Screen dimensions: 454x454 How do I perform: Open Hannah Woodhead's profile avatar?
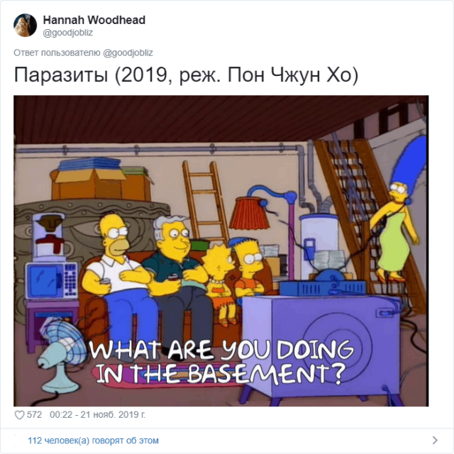(26, 26)
